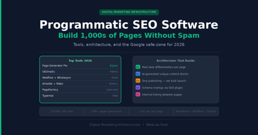Select the SEOmatic tool row
Viewport: 258px width, 135px height.
80,72
